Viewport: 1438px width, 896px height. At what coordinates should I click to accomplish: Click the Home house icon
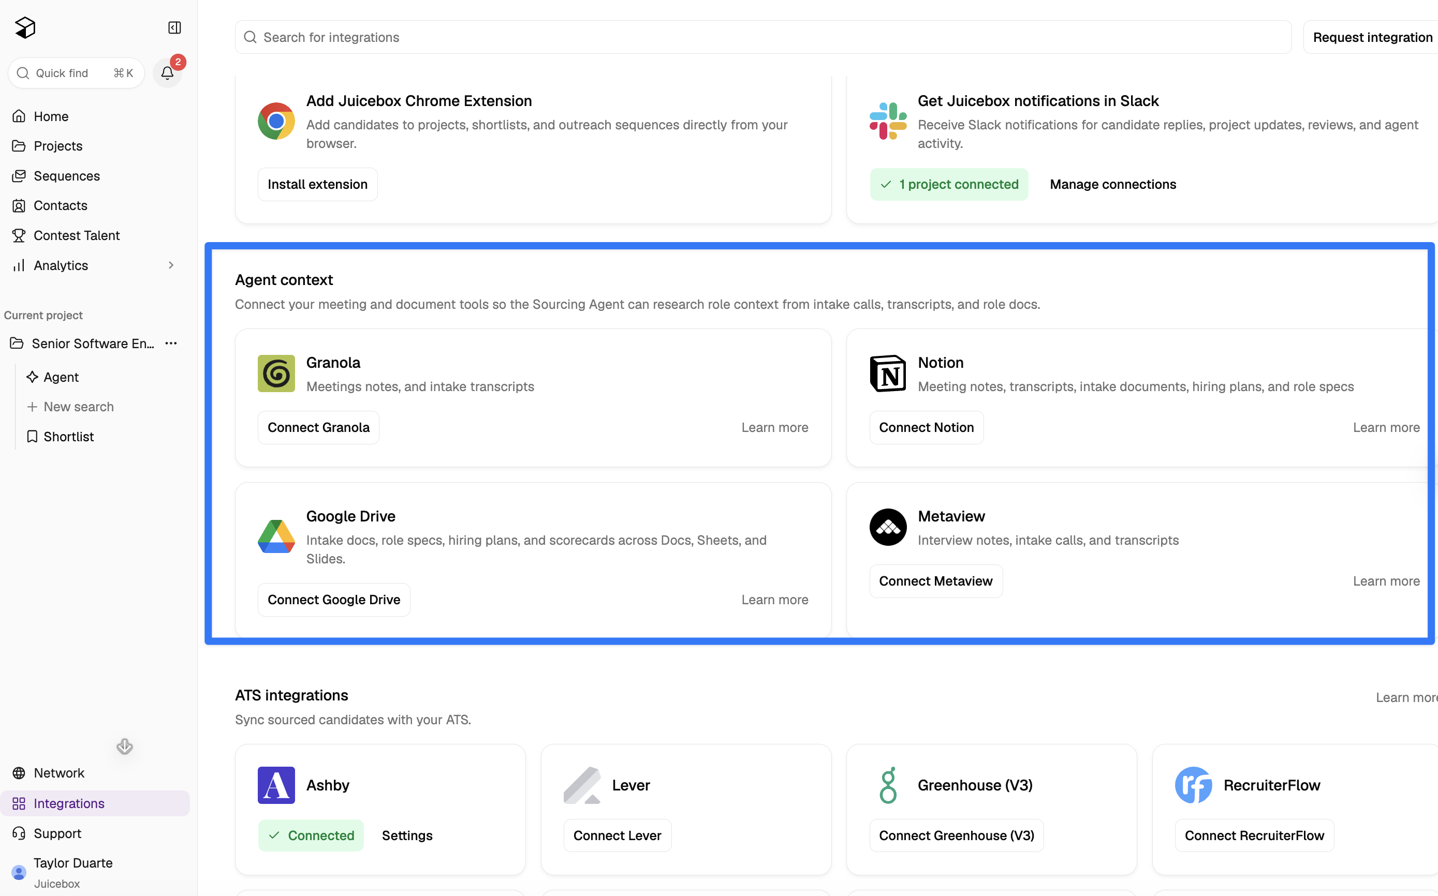point(19,116)
